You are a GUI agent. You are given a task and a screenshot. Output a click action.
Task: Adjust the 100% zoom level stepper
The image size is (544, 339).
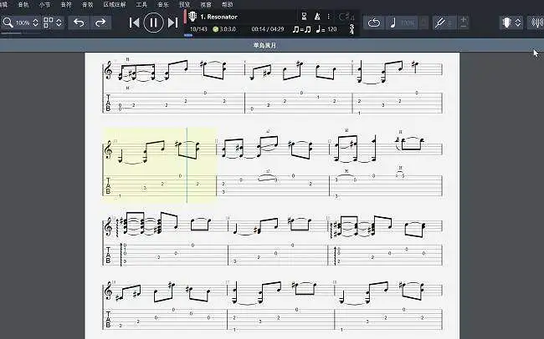pos(35,23)
